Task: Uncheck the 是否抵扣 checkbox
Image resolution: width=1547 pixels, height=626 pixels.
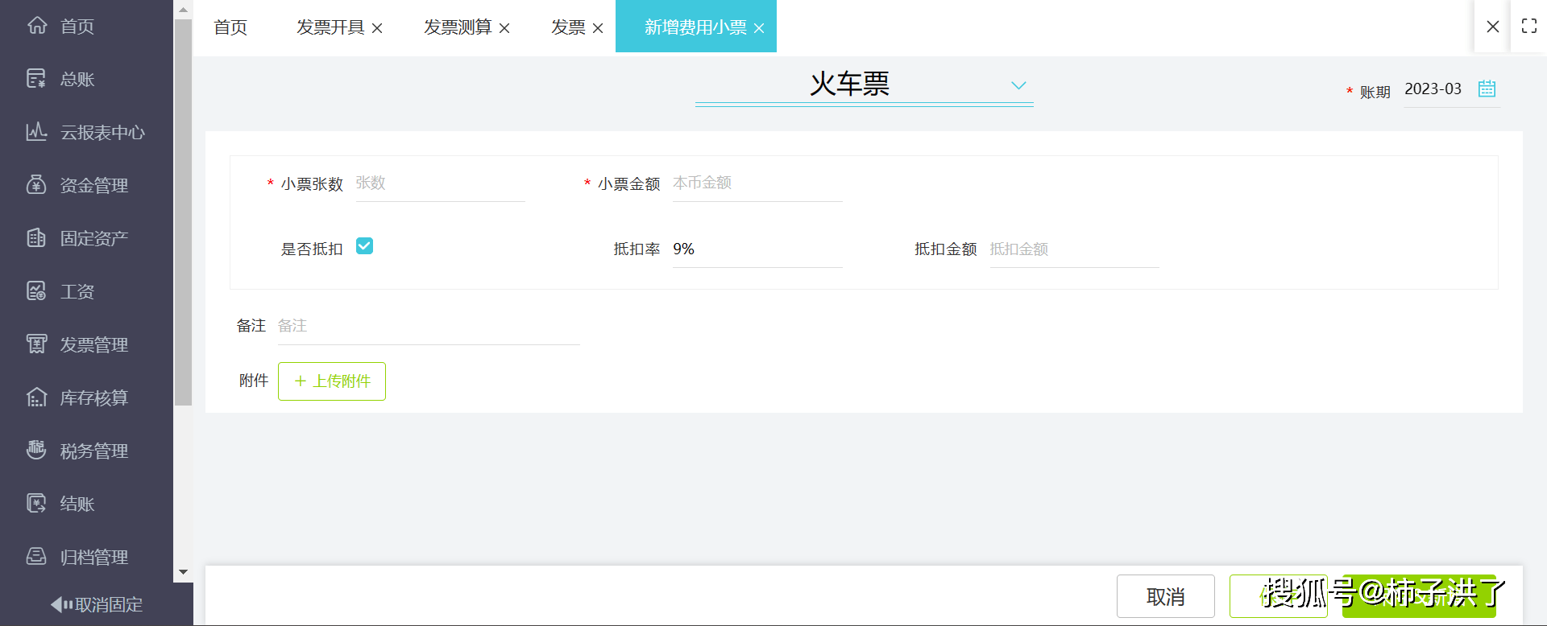Action: tap(364, 246)
